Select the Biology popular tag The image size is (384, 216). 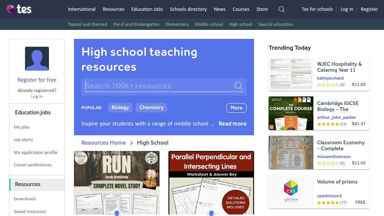[x=120, y=108]
